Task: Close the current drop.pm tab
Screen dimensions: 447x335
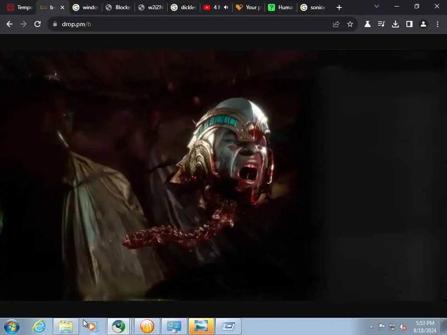Action: pos(62,7)
